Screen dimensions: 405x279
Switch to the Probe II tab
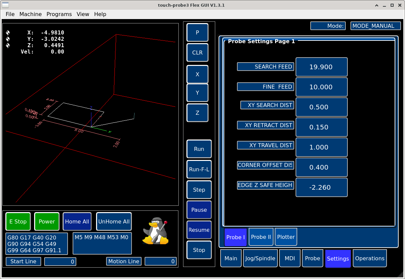pyautogui.click(x=261, y=237)
